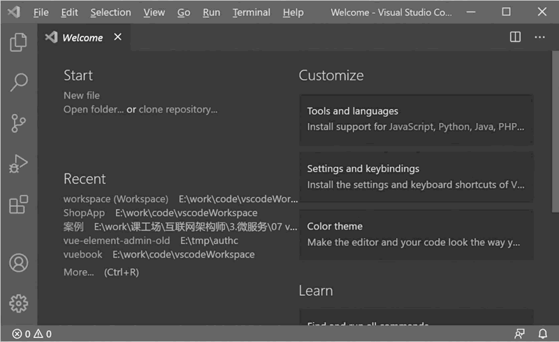This screenshot has height=342, width=559.
Task: Open the Color theme card
Action: (416, 235)
